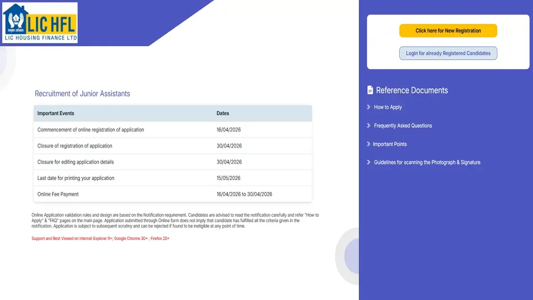
Task: Click the Closure for editing application details row
Action: [x=76, y=162]
